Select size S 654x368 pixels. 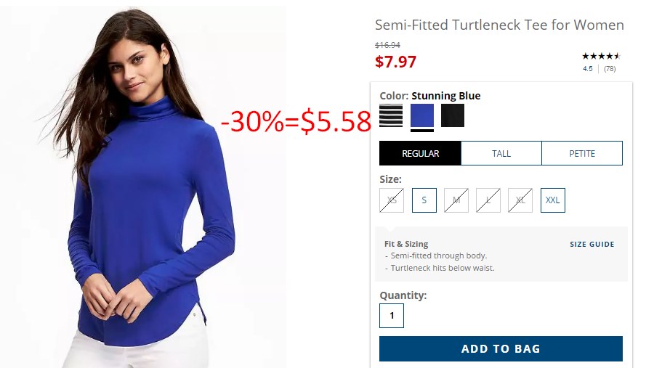pos(424,200)
